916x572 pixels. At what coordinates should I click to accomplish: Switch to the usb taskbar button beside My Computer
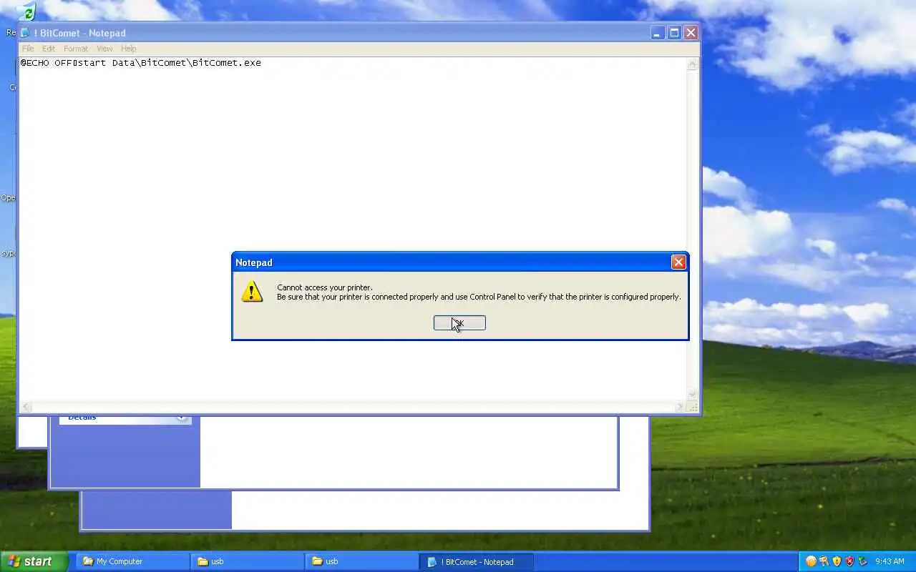point(247,562)
